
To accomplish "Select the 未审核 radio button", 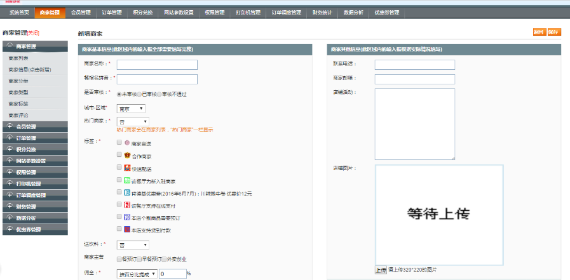I will click(119, 95).
